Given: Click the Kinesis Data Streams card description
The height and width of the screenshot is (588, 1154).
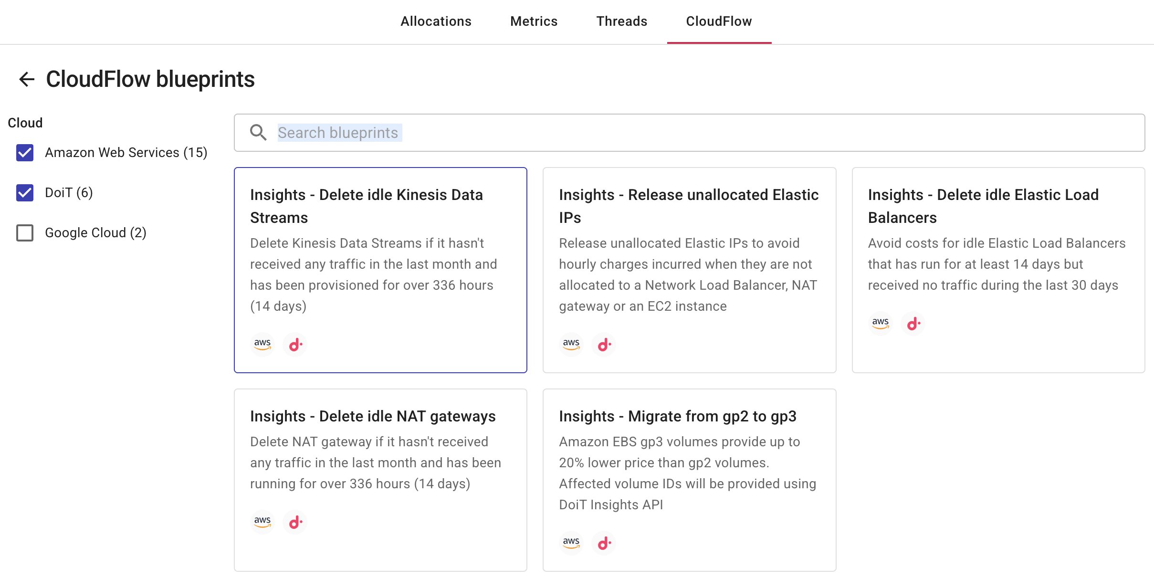Looking at the screenshot, I should coord(374,274).
